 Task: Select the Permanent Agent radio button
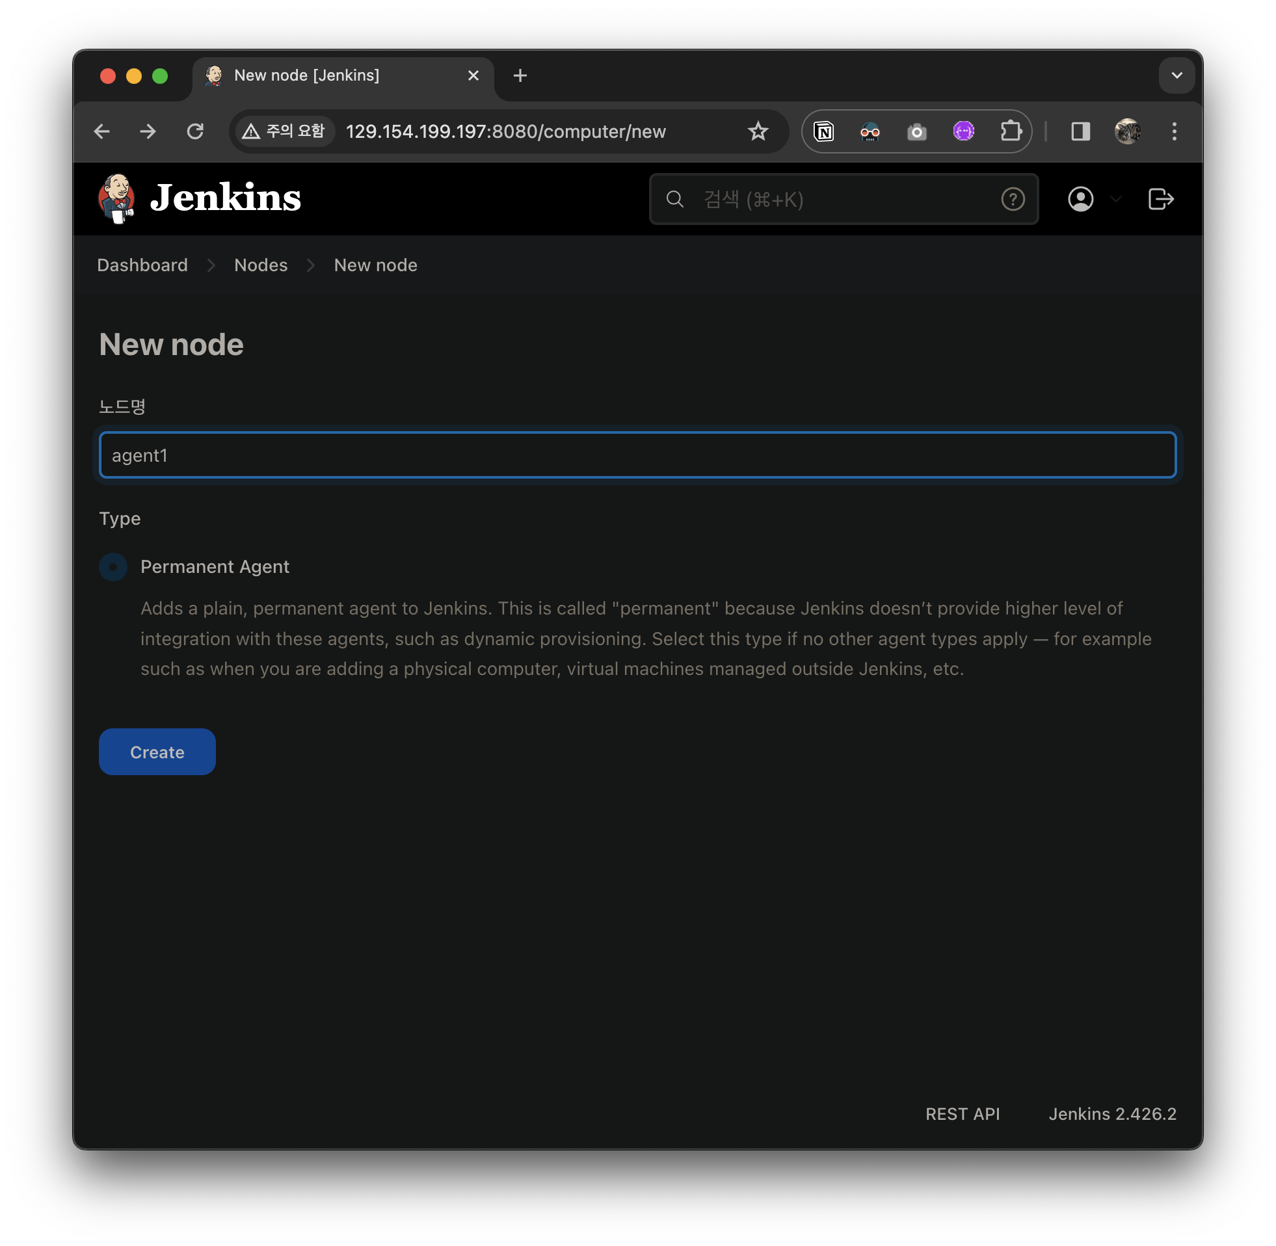(113, 566)
